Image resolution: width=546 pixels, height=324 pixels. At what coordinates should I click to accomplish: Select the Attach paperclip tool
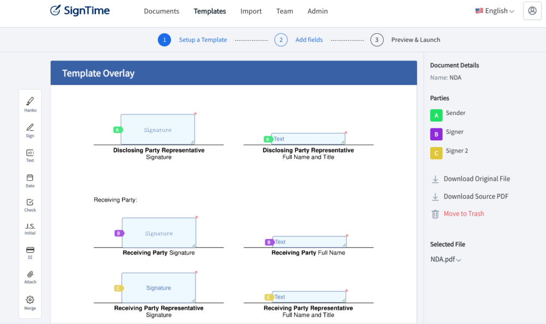30,277
